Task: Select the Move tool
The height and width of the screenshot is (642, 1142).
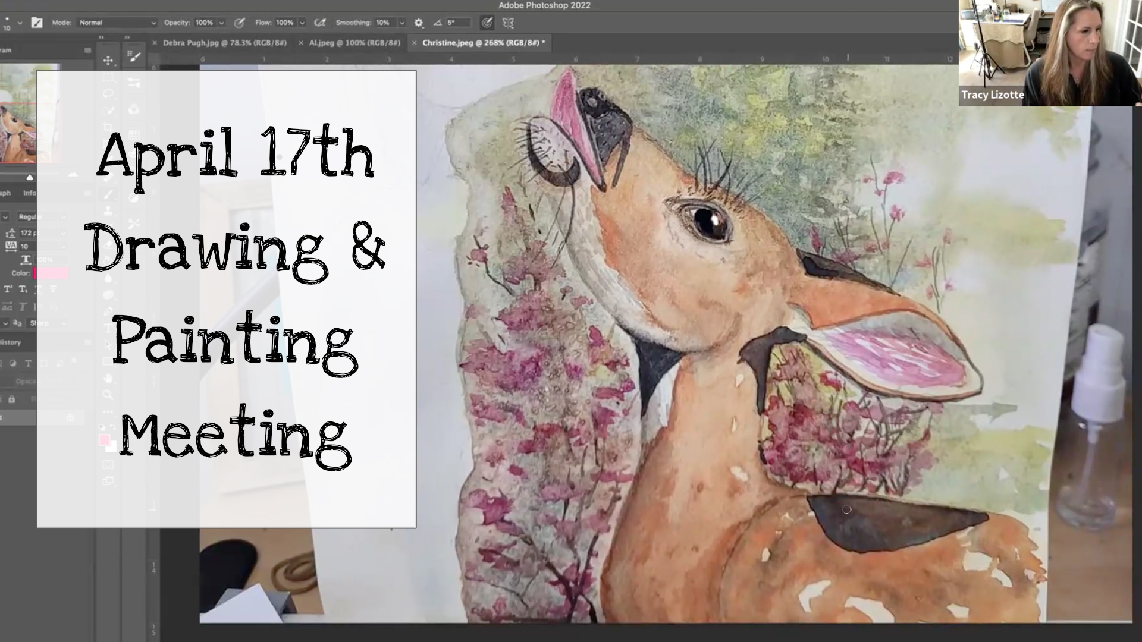Action: pos(108,61)
